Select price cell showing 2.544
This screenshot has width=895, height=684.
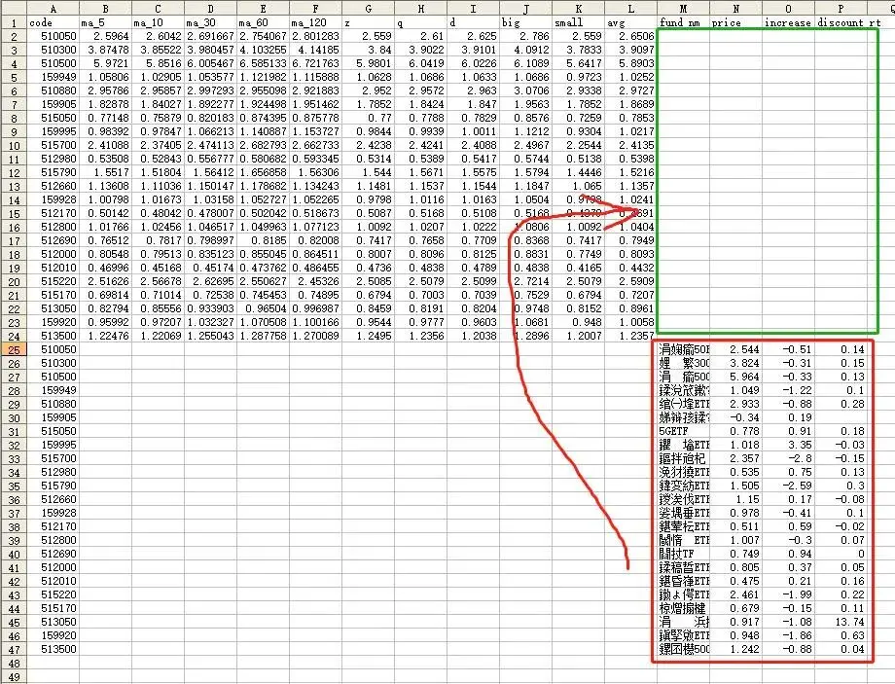[x=735, y=349]
